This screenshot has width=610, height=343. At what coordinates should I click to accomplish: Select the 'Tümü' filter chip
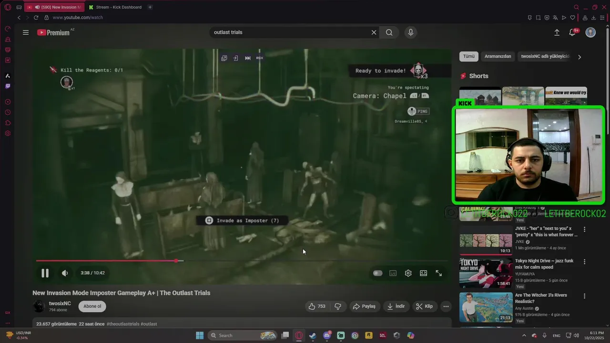[469, 56]
